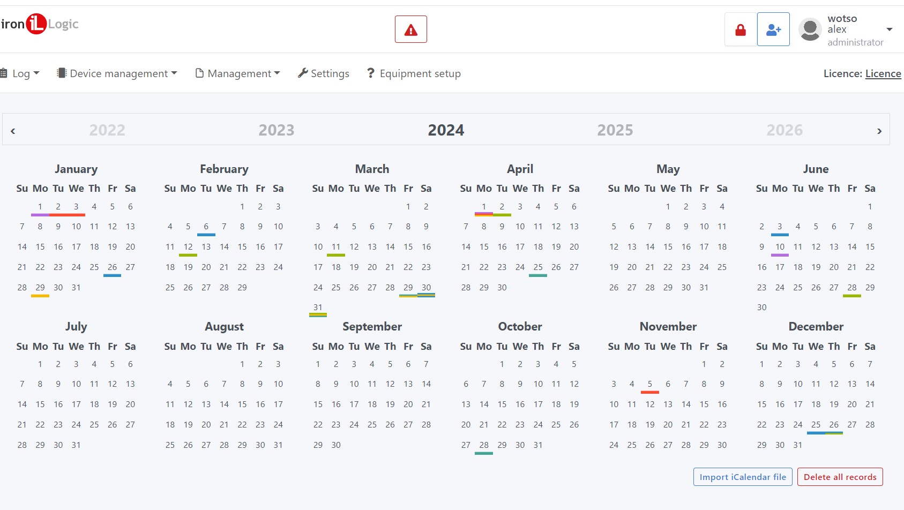Go to next years with right arrow
The height and width of the screenshot is (510, 904).
tap(879, 131)
